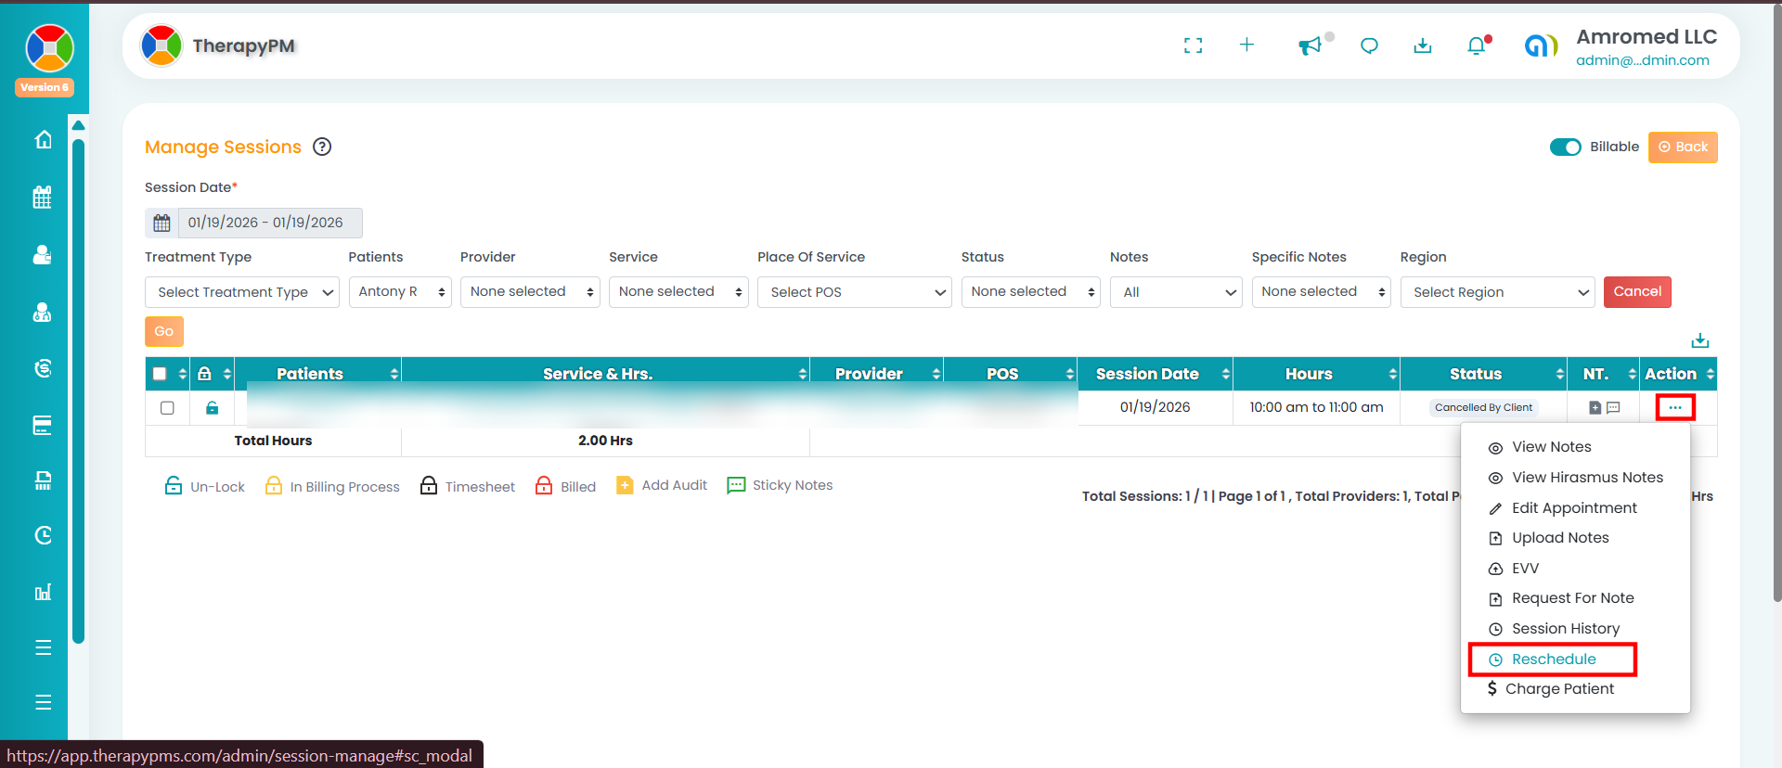Click the Manage Sessions help question mark

(322, 147)
